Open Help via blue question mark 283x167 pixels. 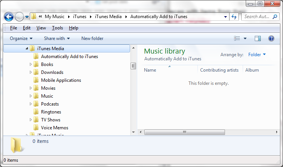tap(271, 38)
